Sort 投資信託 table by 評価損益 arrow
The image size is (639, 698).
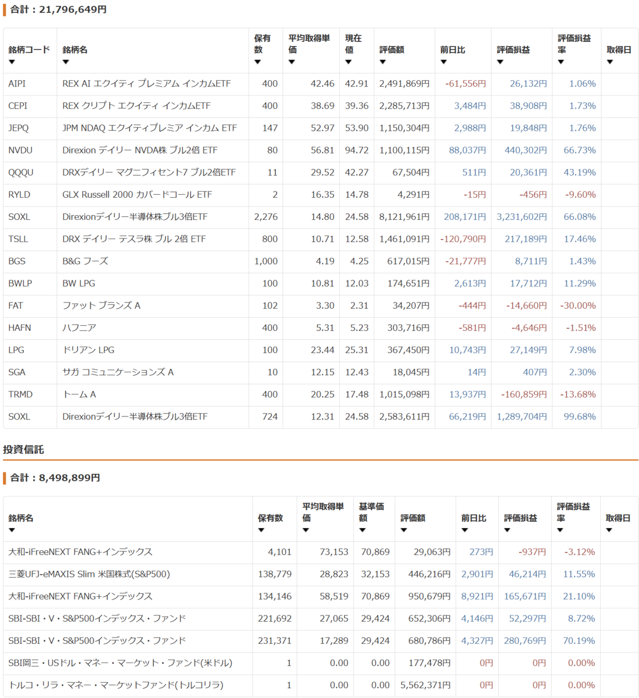507,530
